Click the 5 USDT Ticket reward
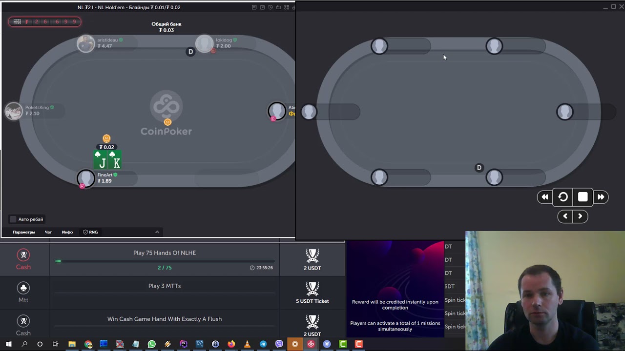Viewport: 625px width, 351px height. pos(312,292)
